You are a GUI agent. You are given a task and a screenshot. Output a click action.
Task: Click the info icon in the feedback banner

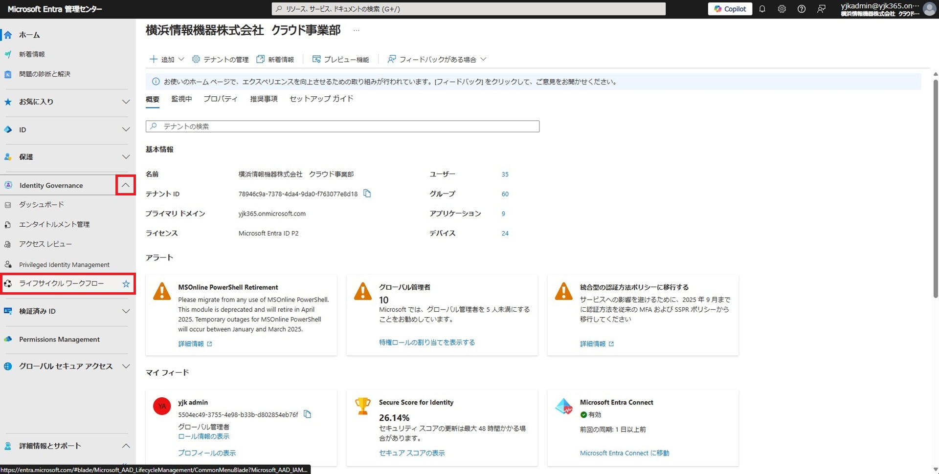click(156, 82)
